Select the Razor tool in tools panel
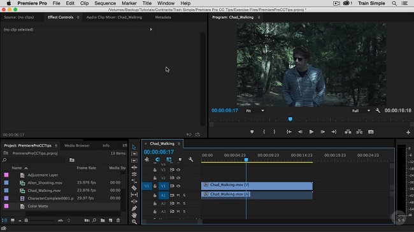This screenshot has width=414, height=232. [x=134, y=188]
